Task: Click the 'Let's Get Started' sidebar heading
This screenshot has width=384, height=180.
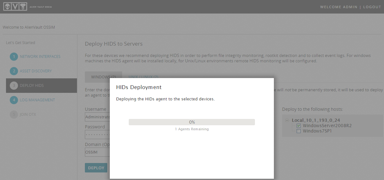Action: [x=21, y=43]
